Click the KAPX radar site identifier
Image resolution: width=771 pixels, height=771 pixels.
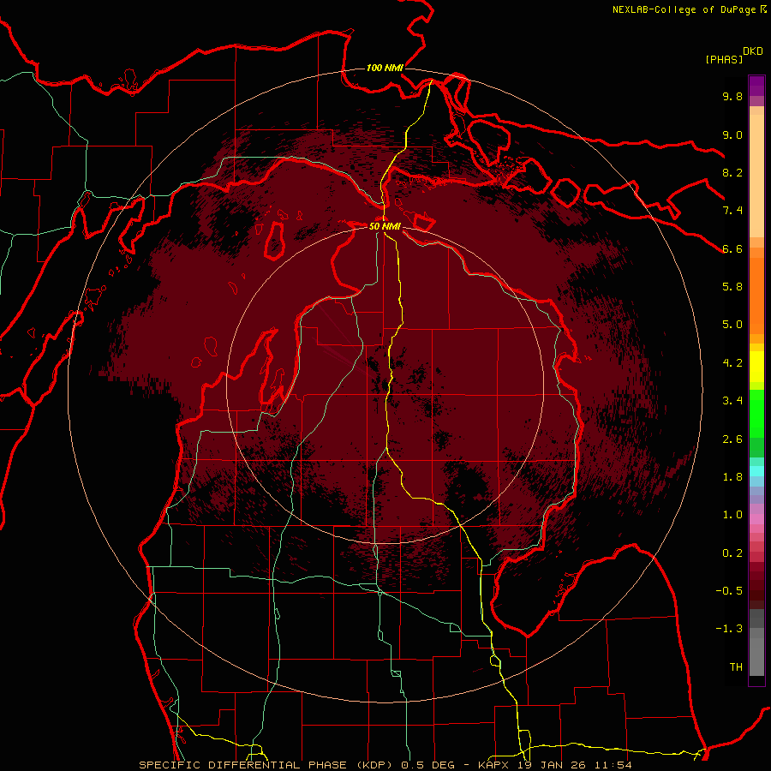click(x=495, y=765)
